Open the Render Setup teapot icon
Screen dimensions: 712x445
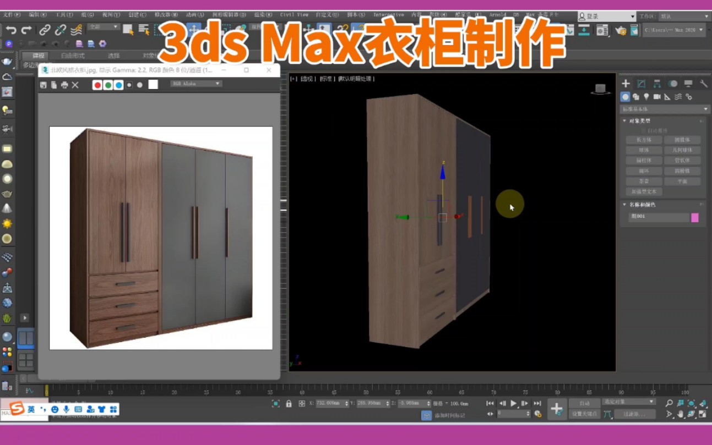pos(621,30)
